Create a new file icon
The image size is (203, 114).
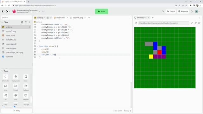coord(22,22)
